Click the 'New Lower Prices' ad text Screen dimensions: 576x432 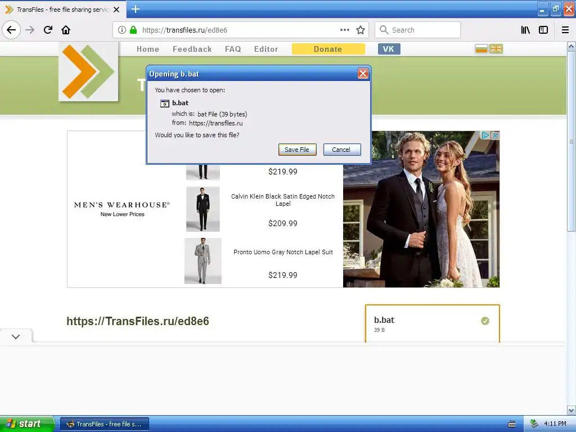[122, 214]
